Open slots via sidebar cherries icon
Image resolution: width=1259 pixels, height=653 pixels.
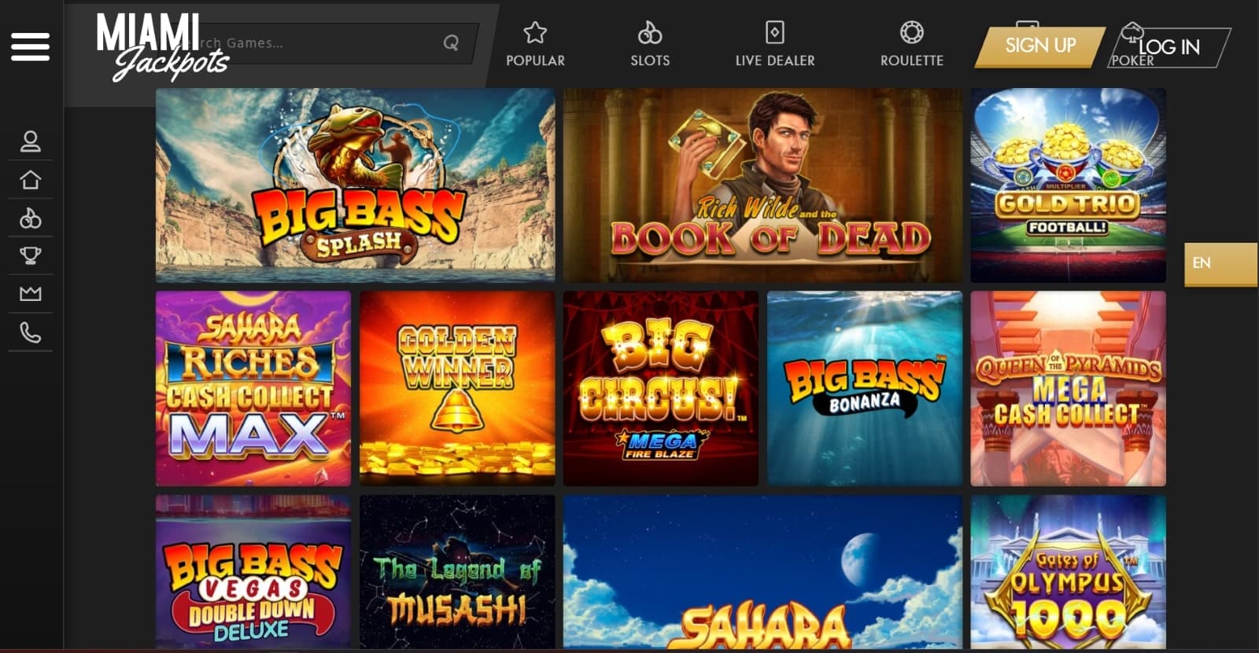[30, 218]
